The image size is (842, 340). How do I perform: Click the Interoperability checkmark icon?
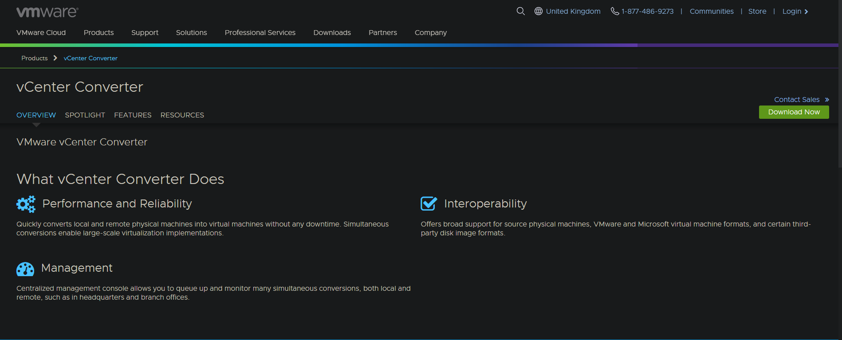tap(429, 203)
